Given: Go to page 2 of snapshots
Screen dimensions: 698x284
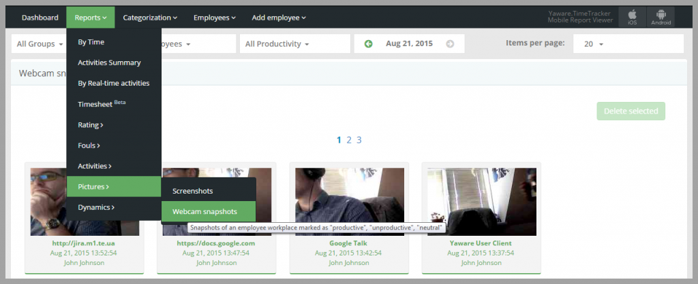Looking at the screenshot, I should pos(349,140).
